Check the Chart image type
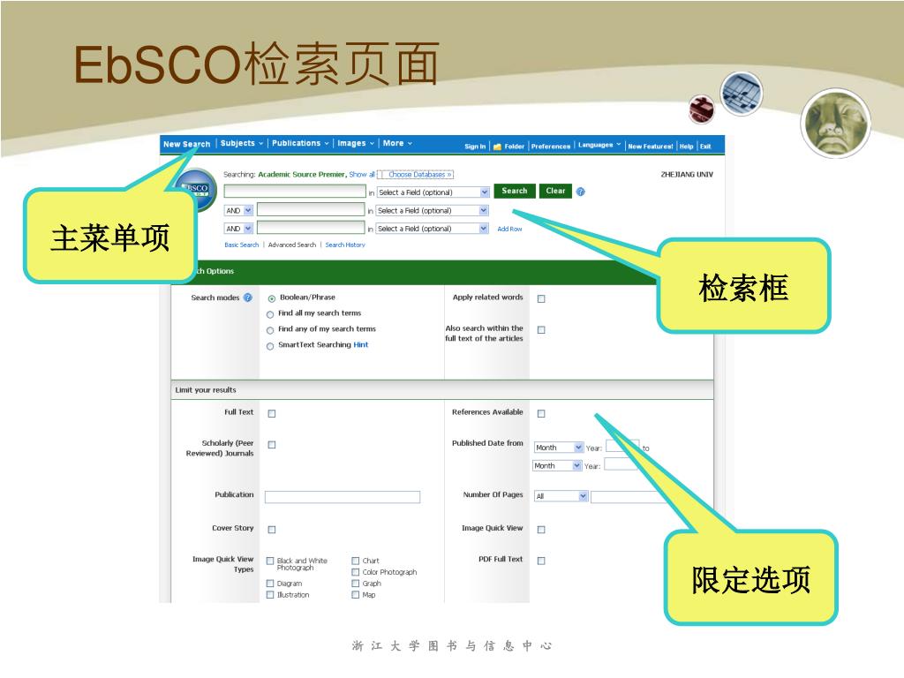This screenshot has height=678, width=904. click(x=356, y=561)
